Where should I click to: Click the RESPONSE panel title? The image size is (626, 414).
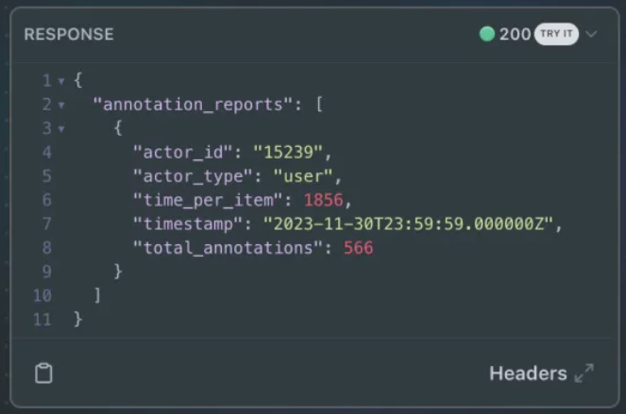pyautogui.click(x=69, y=34)
